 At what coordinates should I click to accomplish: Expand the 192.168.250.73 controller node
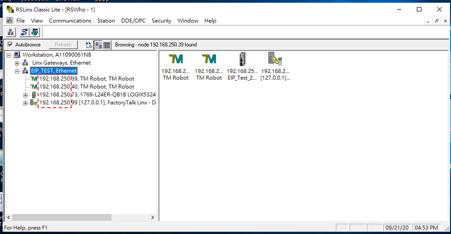click(x=25, y=95)
